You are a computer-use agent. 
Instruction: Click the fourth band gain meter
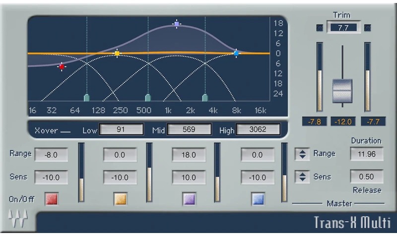click(284, 172)
